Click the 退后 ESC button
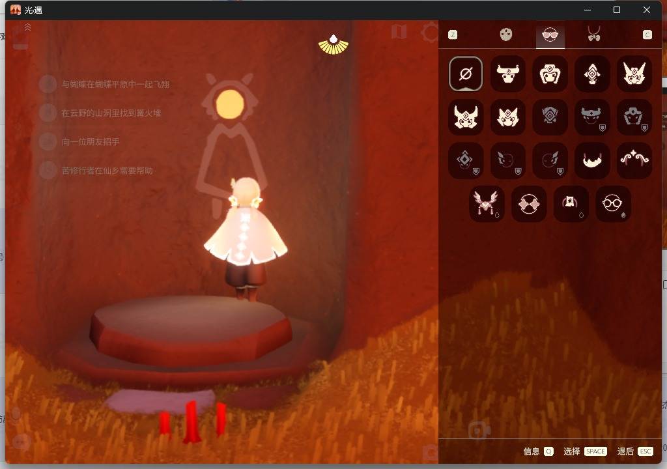 pos(635,451)
